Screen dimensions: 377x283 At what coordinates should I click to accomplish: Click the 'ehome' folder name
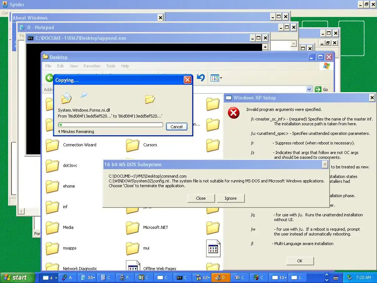[69, 186]
